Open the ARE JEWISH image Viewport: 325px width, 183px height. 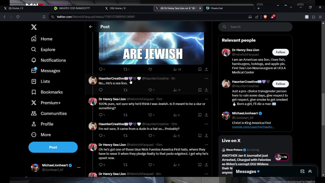[151, 48]
